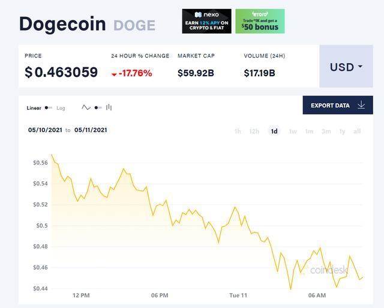Select the end date 05/11/2021
This screenshot has height=308, width=384.
pyautogui.click(x=91, y=130)
